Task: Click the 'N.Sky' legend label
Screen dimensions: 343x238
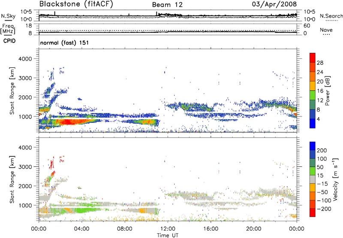Action: [8, 16]
